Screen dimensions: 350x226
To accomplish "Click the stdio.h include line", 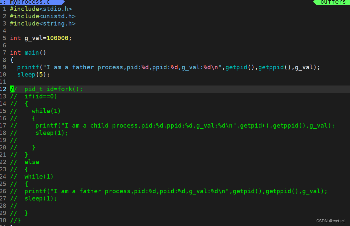I will (x=41, y=9).
